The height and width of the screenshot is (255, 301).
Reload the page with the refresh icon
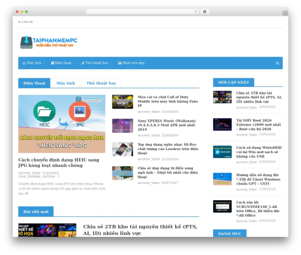(x=196, y=11)
